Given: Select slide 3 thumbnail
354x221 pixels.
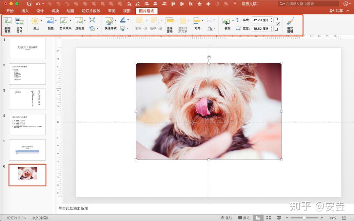Looking at the screenshot, I should pyautogui.click(x=27, y=99).
